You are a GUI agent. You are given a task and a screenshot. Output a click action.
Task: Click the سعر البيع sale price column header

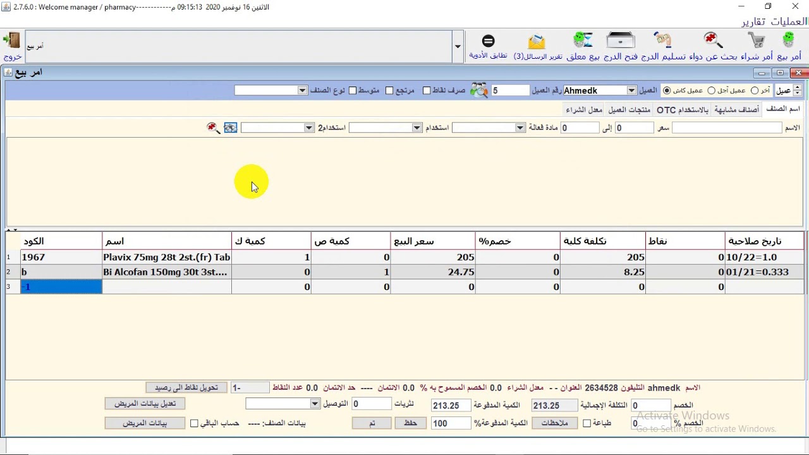pyautogui.click(x=432, y=241)
